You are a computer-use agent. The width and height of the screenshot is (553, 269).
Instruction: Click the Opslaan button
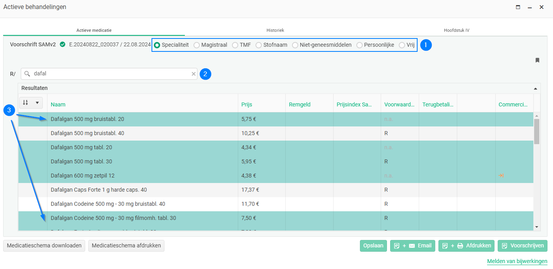click(373, 245)
